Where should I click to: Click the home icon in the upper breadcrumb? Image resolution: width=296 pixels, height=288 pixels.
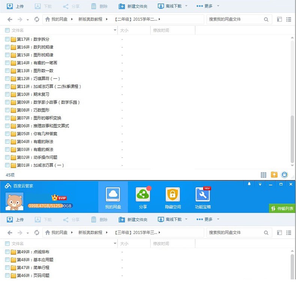click(x=48, y=19)
